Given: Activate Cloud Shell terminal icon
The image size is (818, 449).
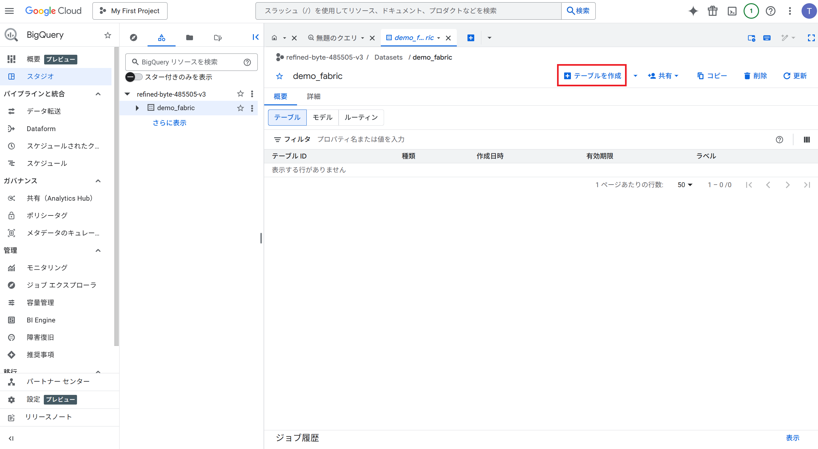Looking at the screenshot, I should (732, 11).
